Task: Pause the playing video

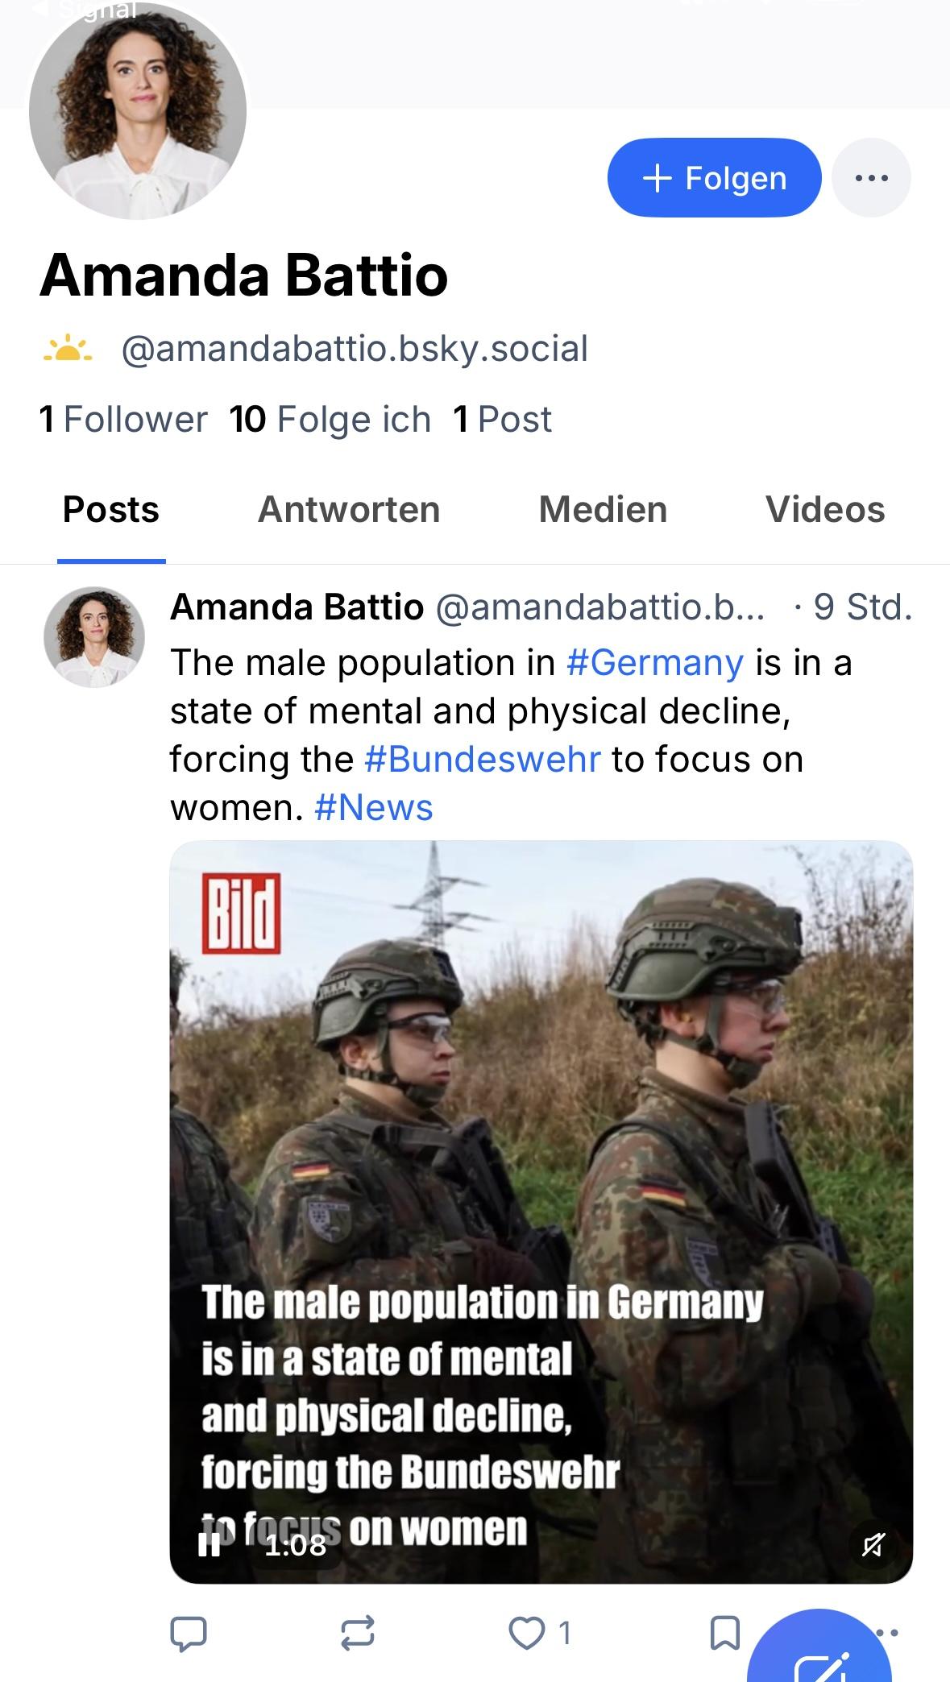Action: coord(209,1544)
